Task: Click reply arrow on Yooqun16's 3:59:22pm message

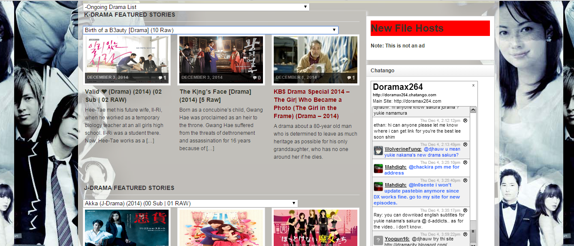Action: 465,234
